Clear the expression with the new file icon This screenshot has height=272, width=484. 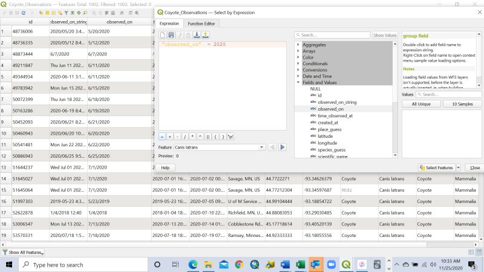(x=163, y=35)
